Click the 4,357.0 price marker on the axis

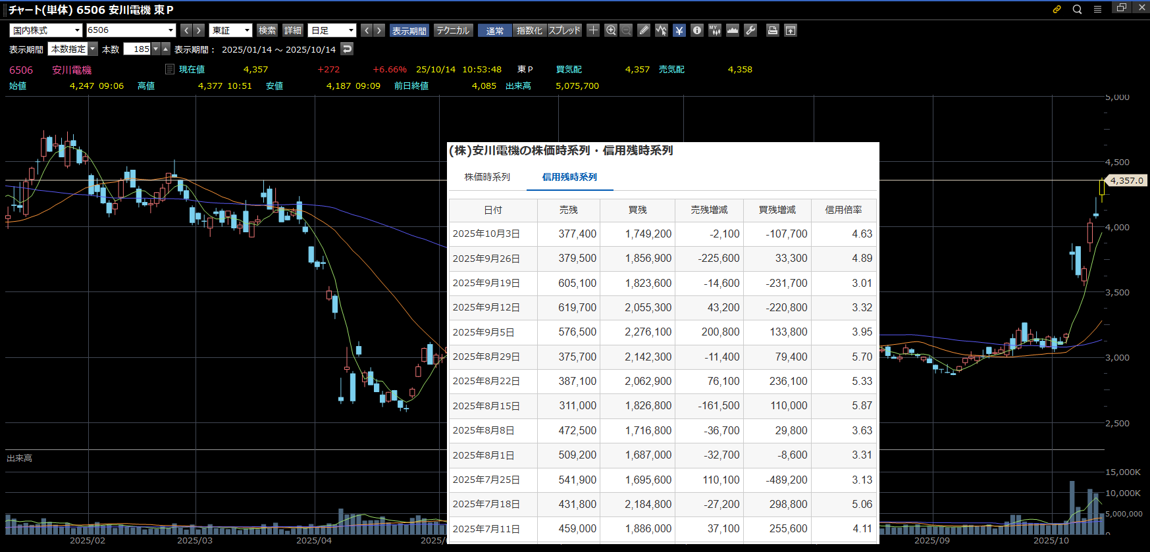tap(1126, 180)
